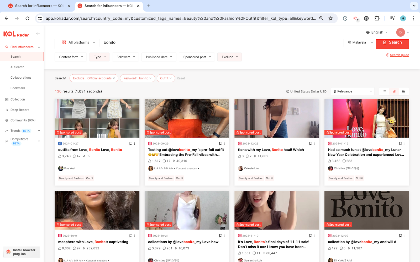Open the Search guide link
This screenshot has height=262, width=420.
tap(399, 55)
